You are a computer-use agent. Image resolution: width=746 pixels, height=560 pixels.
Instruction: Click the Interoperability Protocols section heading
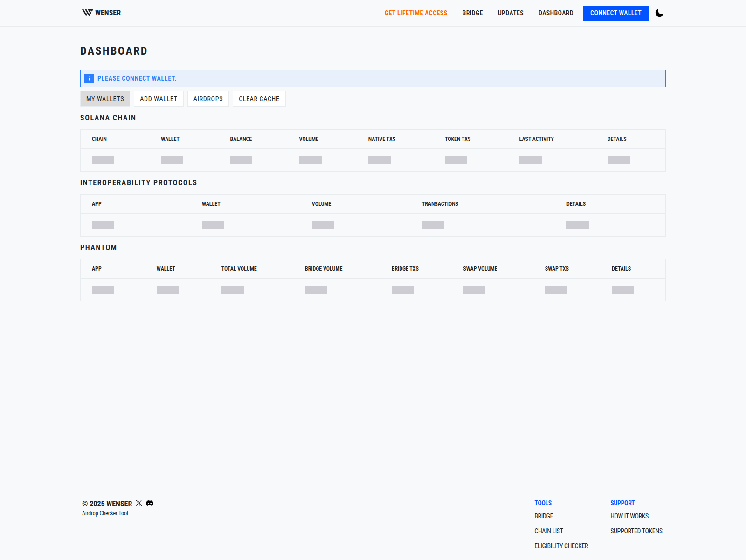click(138, 182)
